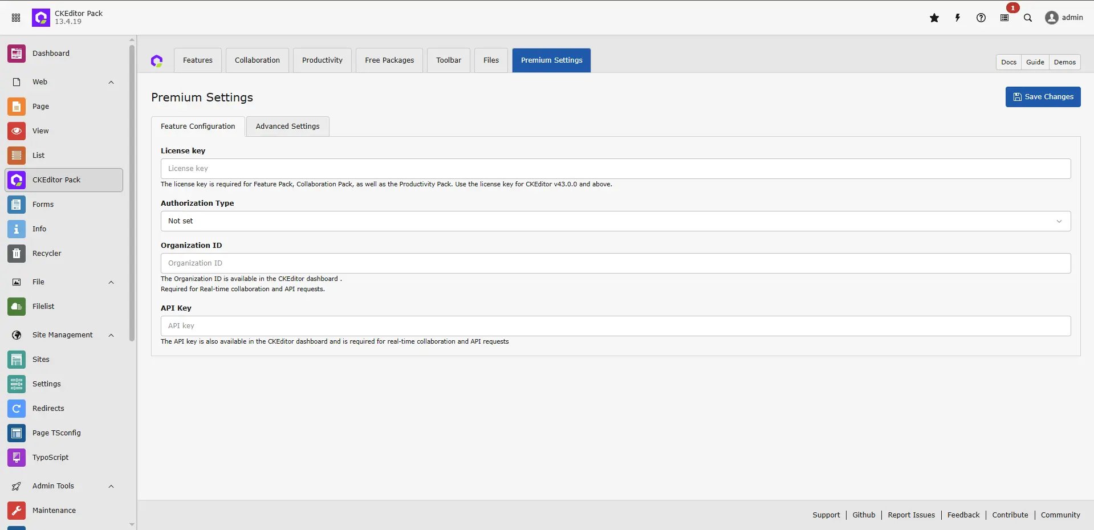Open the Forms module icon
This screenshot has height=530, width=1094.
click(17, 205)
